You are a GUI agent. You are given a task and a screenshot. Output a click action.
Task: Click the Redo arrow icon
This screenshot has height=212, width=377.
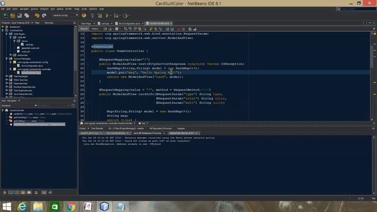coord(44,16)
